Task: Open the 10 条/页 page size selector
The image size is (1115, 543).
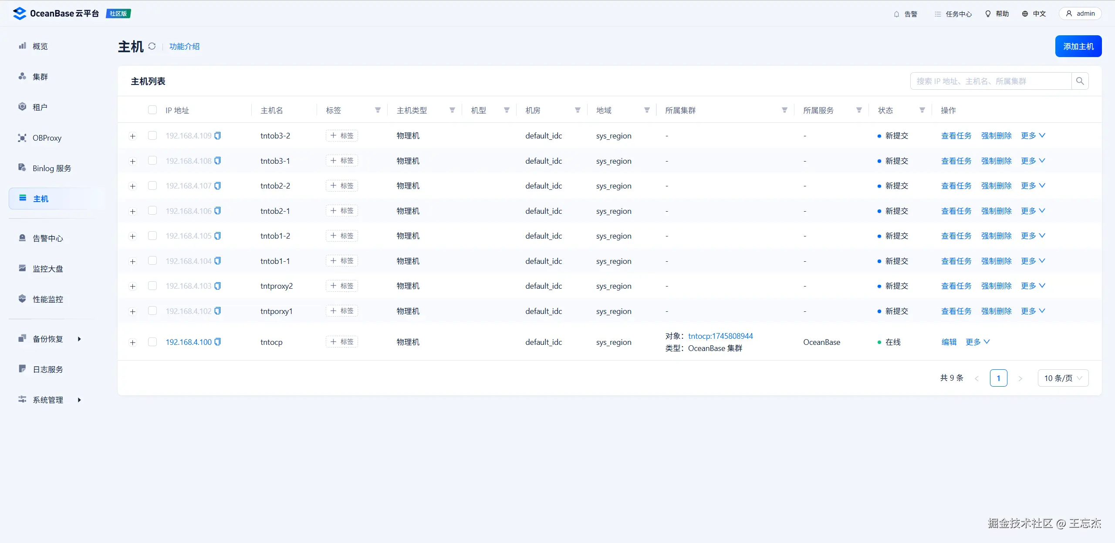Action: point(1063,378)
